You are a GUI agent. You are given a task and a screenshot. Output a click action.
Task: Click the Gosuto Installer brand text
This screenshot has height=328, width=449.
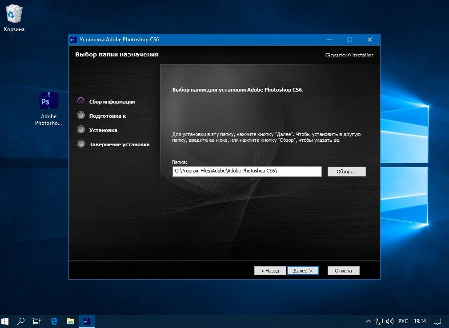pos(349,55)
